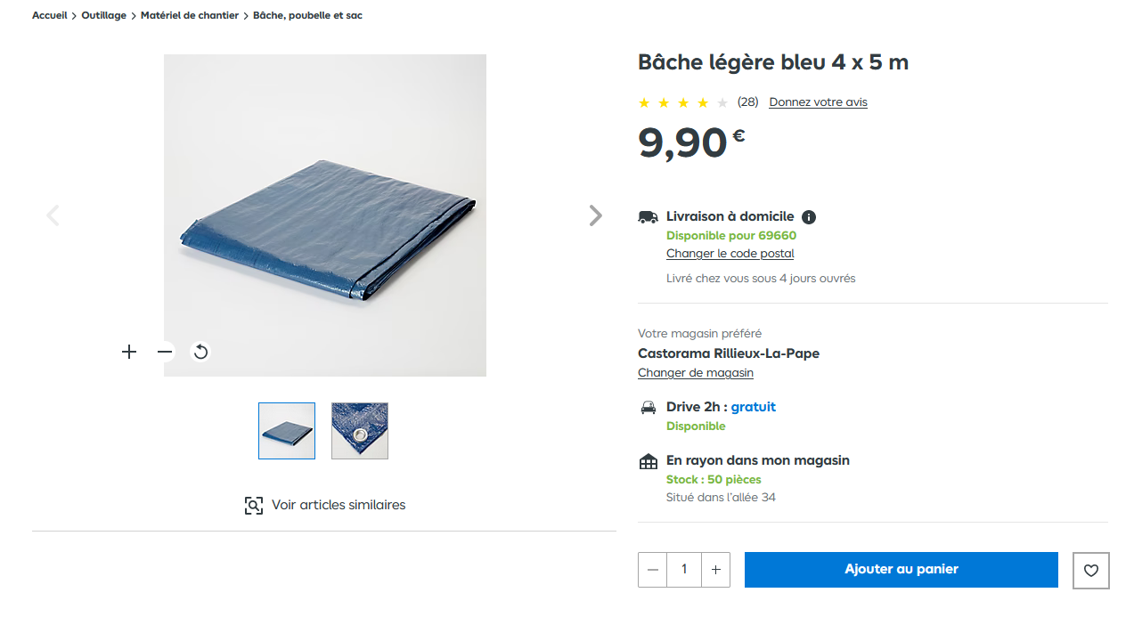The image size is (1134, 617).
Task: Add product to wishlist with heart icon
Action: (1091, 571)
